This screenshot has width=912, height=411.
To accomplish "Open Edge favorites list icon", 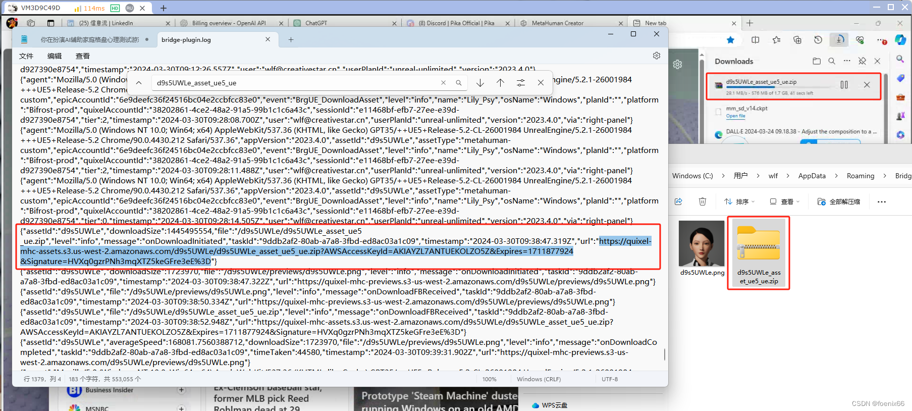I will [x=776, y=40].
